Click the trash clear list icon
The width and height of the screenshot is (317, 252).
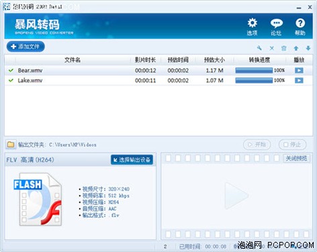284,48
